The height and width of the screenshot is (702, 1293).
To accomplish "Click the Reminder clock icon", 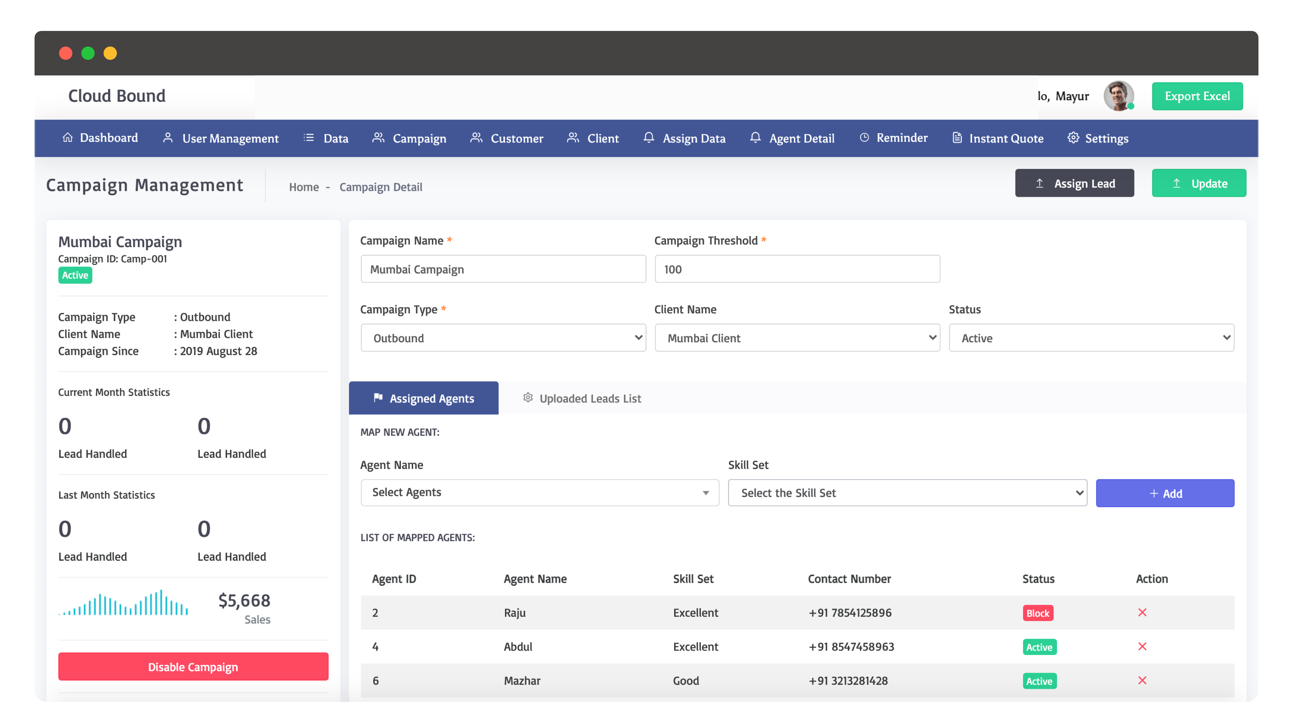I will (864, 138).
